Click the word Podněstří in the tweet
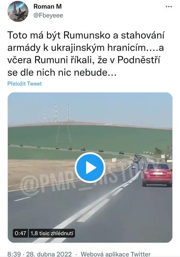The height and width of the screenshot is (257, 180). 139,60
